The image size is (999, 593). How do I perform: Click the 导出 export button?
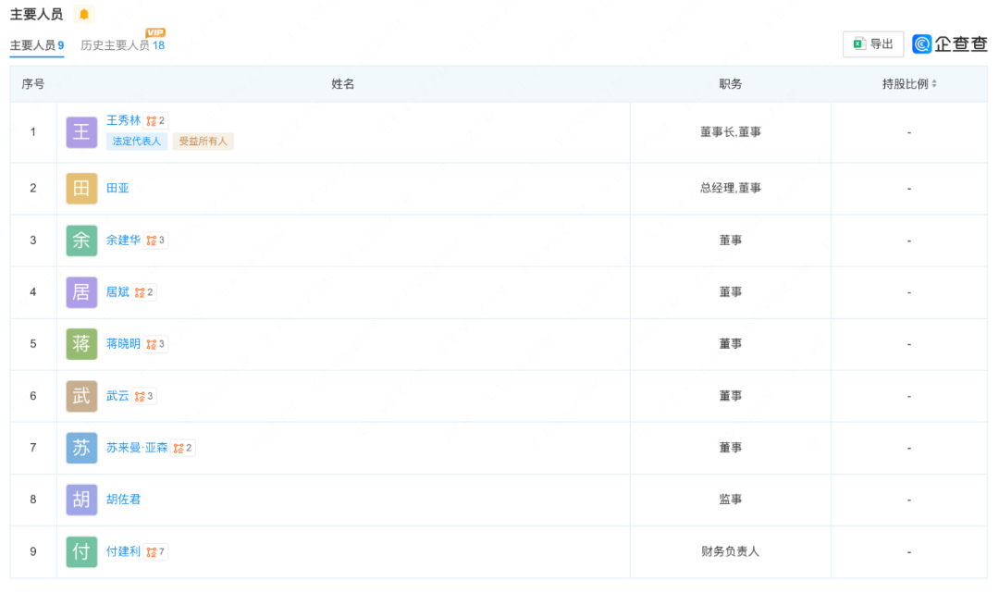click(x=872, y=44)
